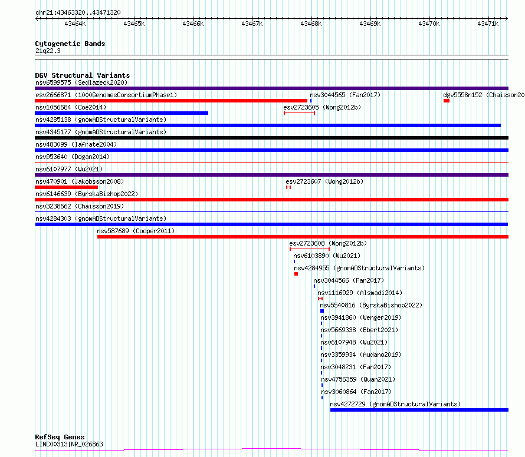Click nsv3238662 (Chaisson2019) label
This screenshot has height=457, width=525.
[x=80, y=206]
